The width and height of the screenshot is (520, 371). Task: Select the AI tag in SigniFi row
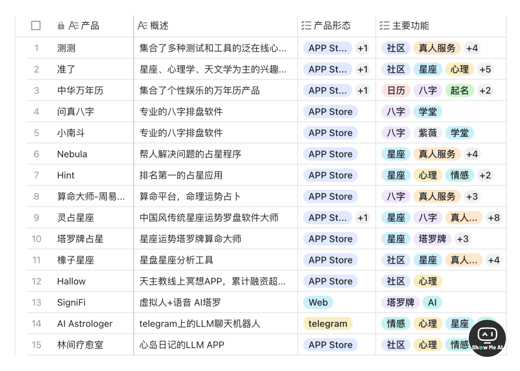[x=432, y=303]
